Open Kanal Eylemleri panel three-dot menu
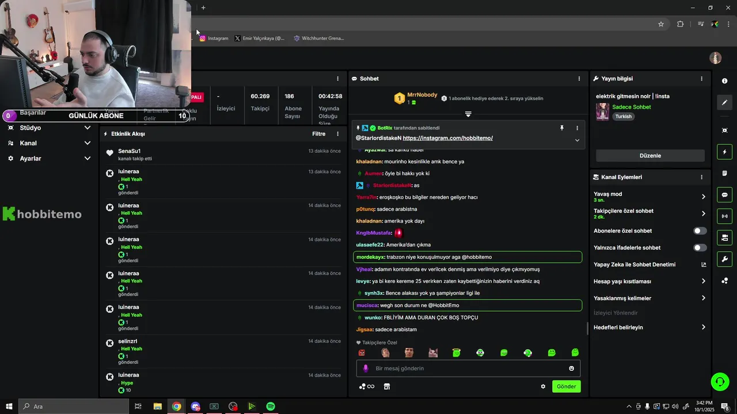737x414 pixels. [x=701, y=177]
